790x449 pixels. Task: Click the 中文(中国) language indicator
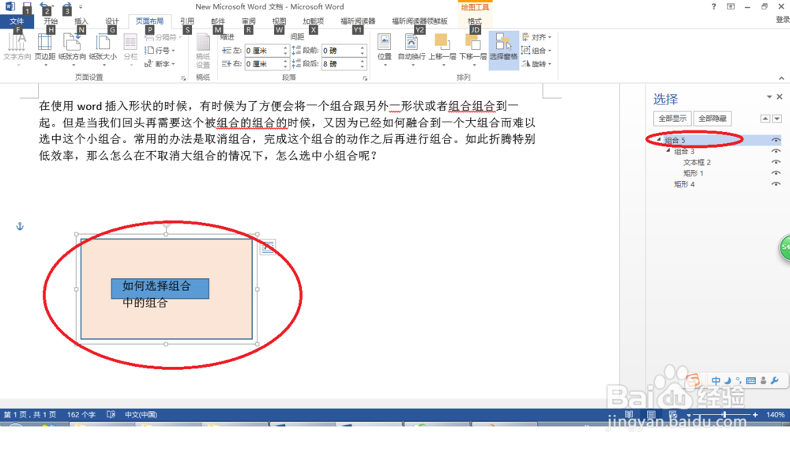pos(141,414)
